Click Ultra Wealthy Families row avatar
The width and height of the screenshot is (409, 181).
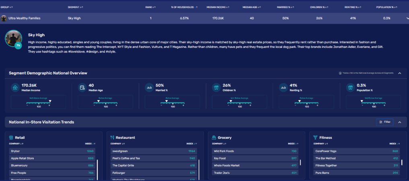(x=4, y=18)
